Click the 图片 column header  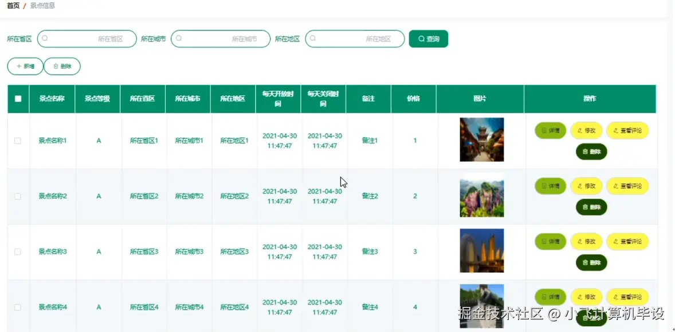480,99
